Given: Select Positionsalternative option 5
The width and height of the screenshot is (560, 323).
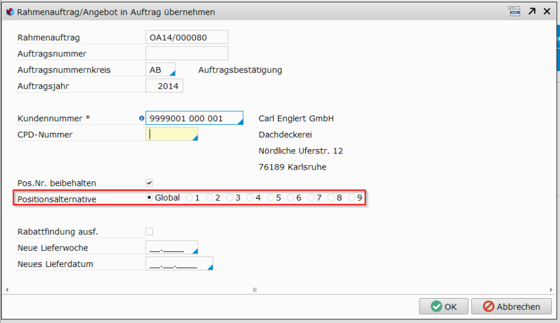Looking at the screenshot, I should pos(271,198).
